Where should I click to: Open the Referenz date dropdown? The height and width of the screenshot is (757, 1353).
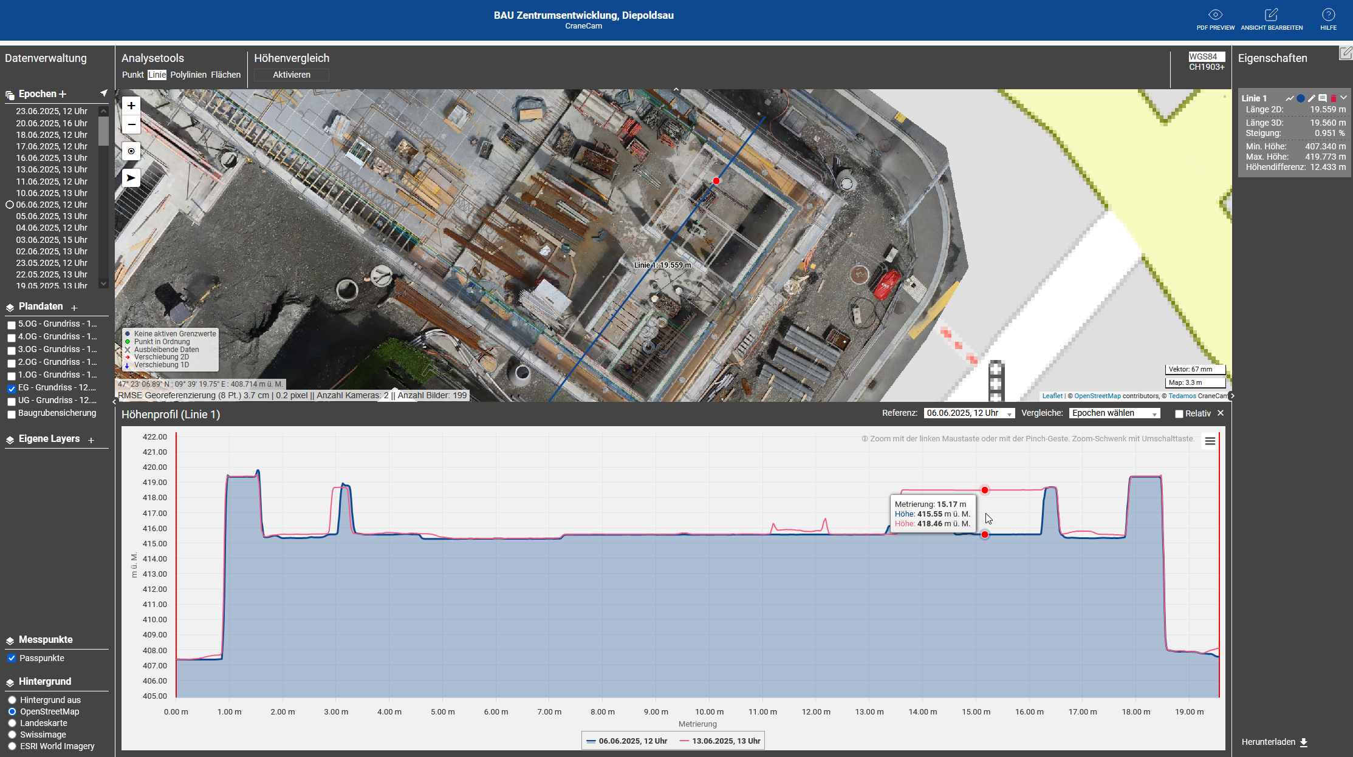[968, 413]
